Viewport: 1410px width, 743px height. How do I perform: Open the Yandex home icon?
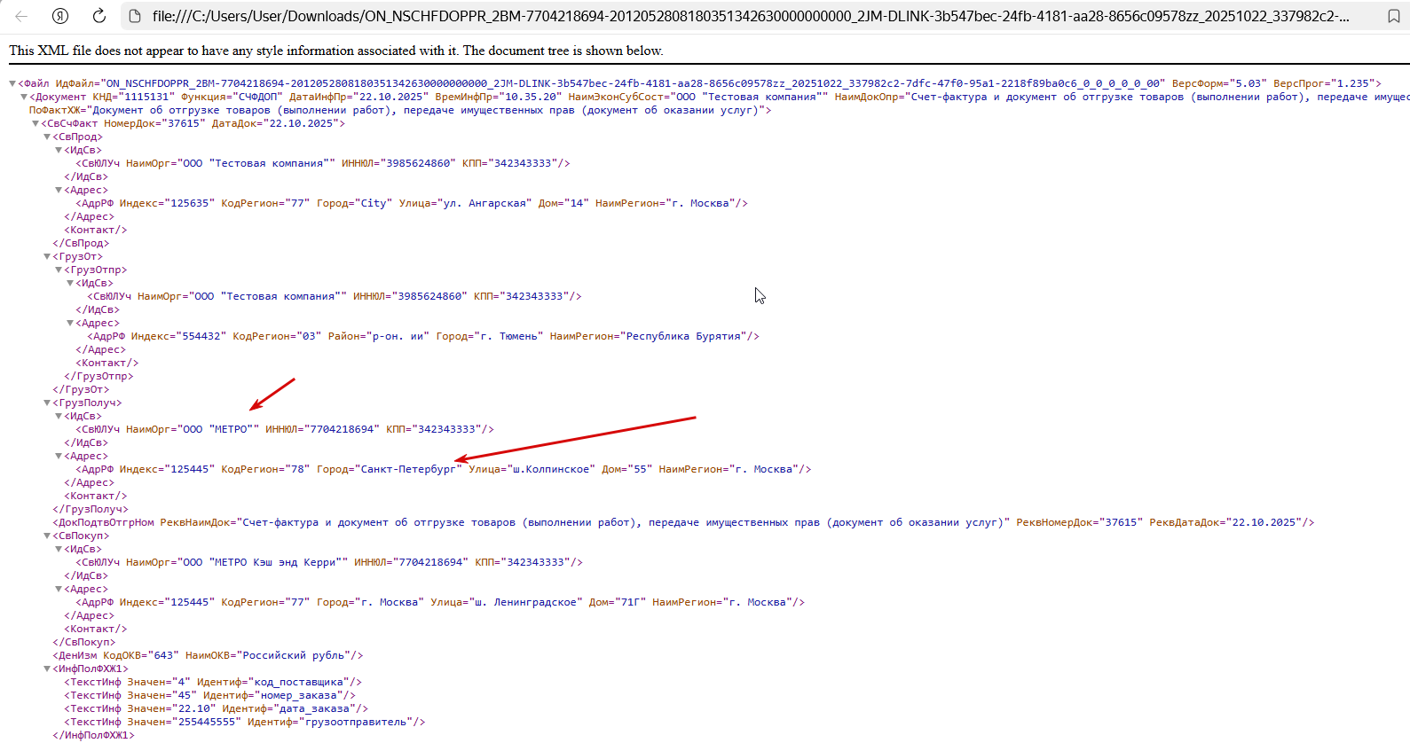click(x=60, y=16)
